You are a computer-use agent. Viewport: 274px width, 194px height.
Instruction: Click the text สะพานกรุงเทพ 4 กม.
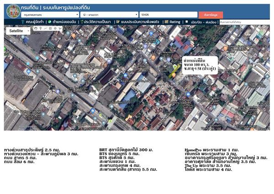click(120, 166)
